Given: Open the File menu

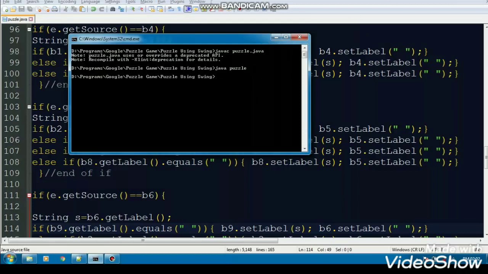Looking at the screenshot, I should pyautogui.click(x=6, y=2).
